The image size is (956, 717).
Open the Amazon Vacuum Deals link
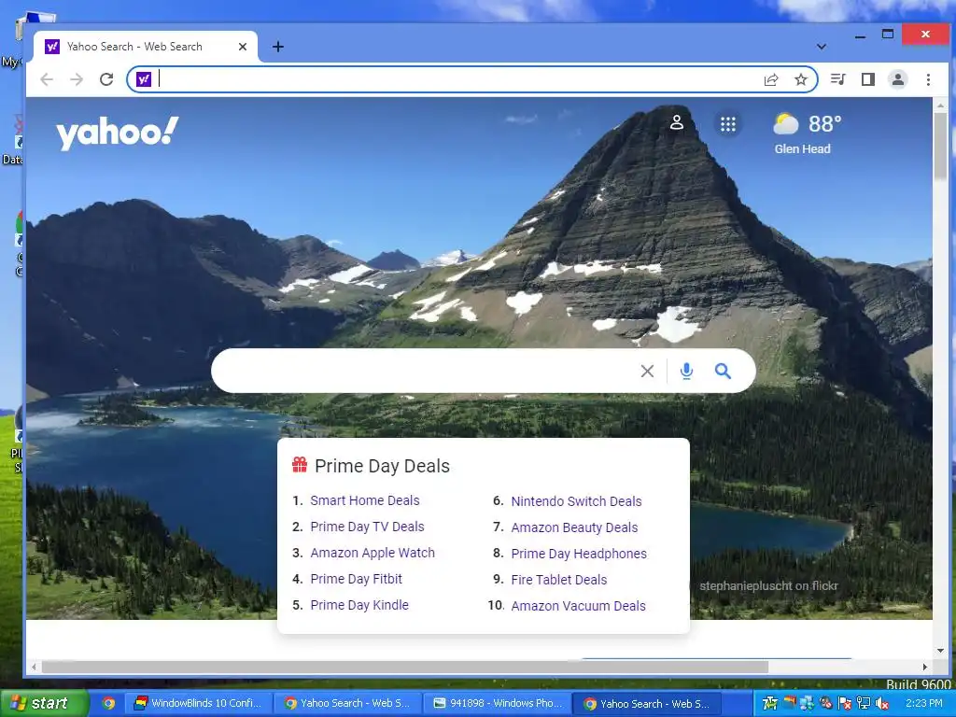578,606
